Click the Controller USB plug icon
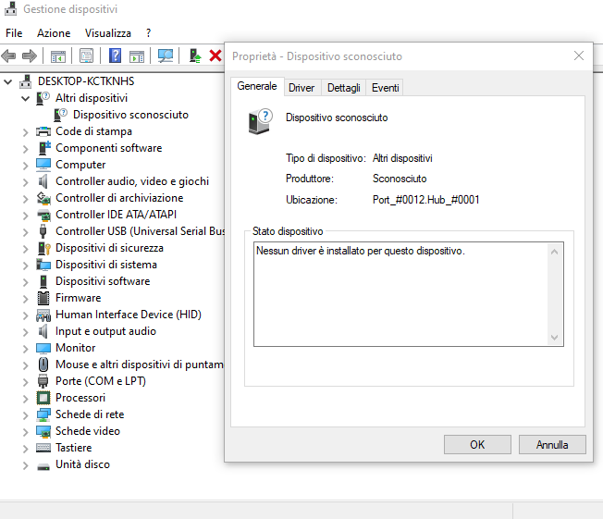This screenshot has height=519, width=603. [43, 231]
